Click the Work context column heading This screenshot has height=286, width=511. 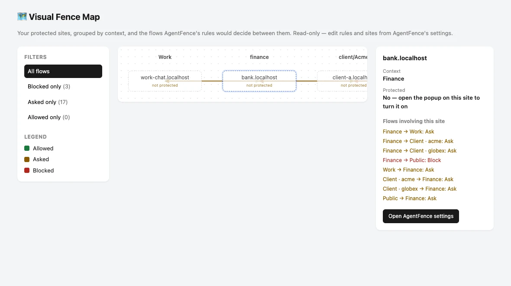click(165, 57)
